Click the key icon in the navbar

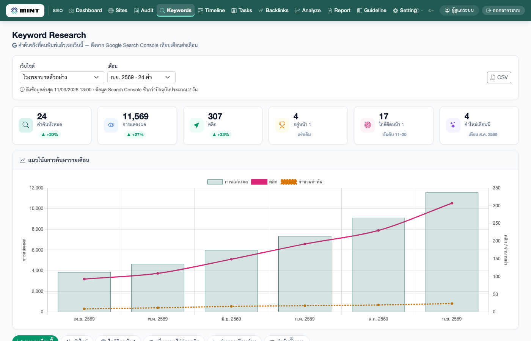point(431,11)
